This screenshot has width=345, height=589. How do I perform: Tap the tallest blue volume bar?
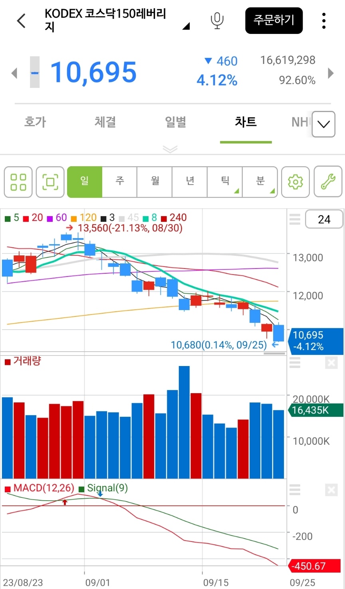point(184,422)
